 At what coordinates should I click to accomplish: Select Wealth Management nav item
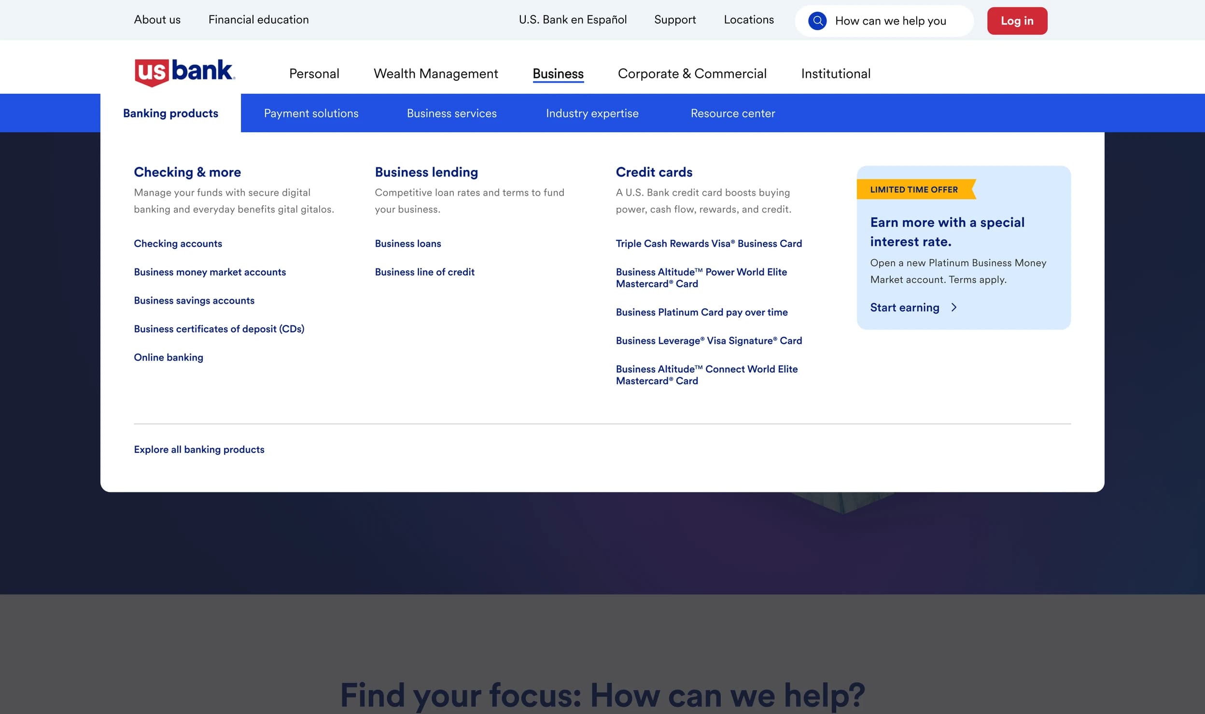[x=435, y=73]
